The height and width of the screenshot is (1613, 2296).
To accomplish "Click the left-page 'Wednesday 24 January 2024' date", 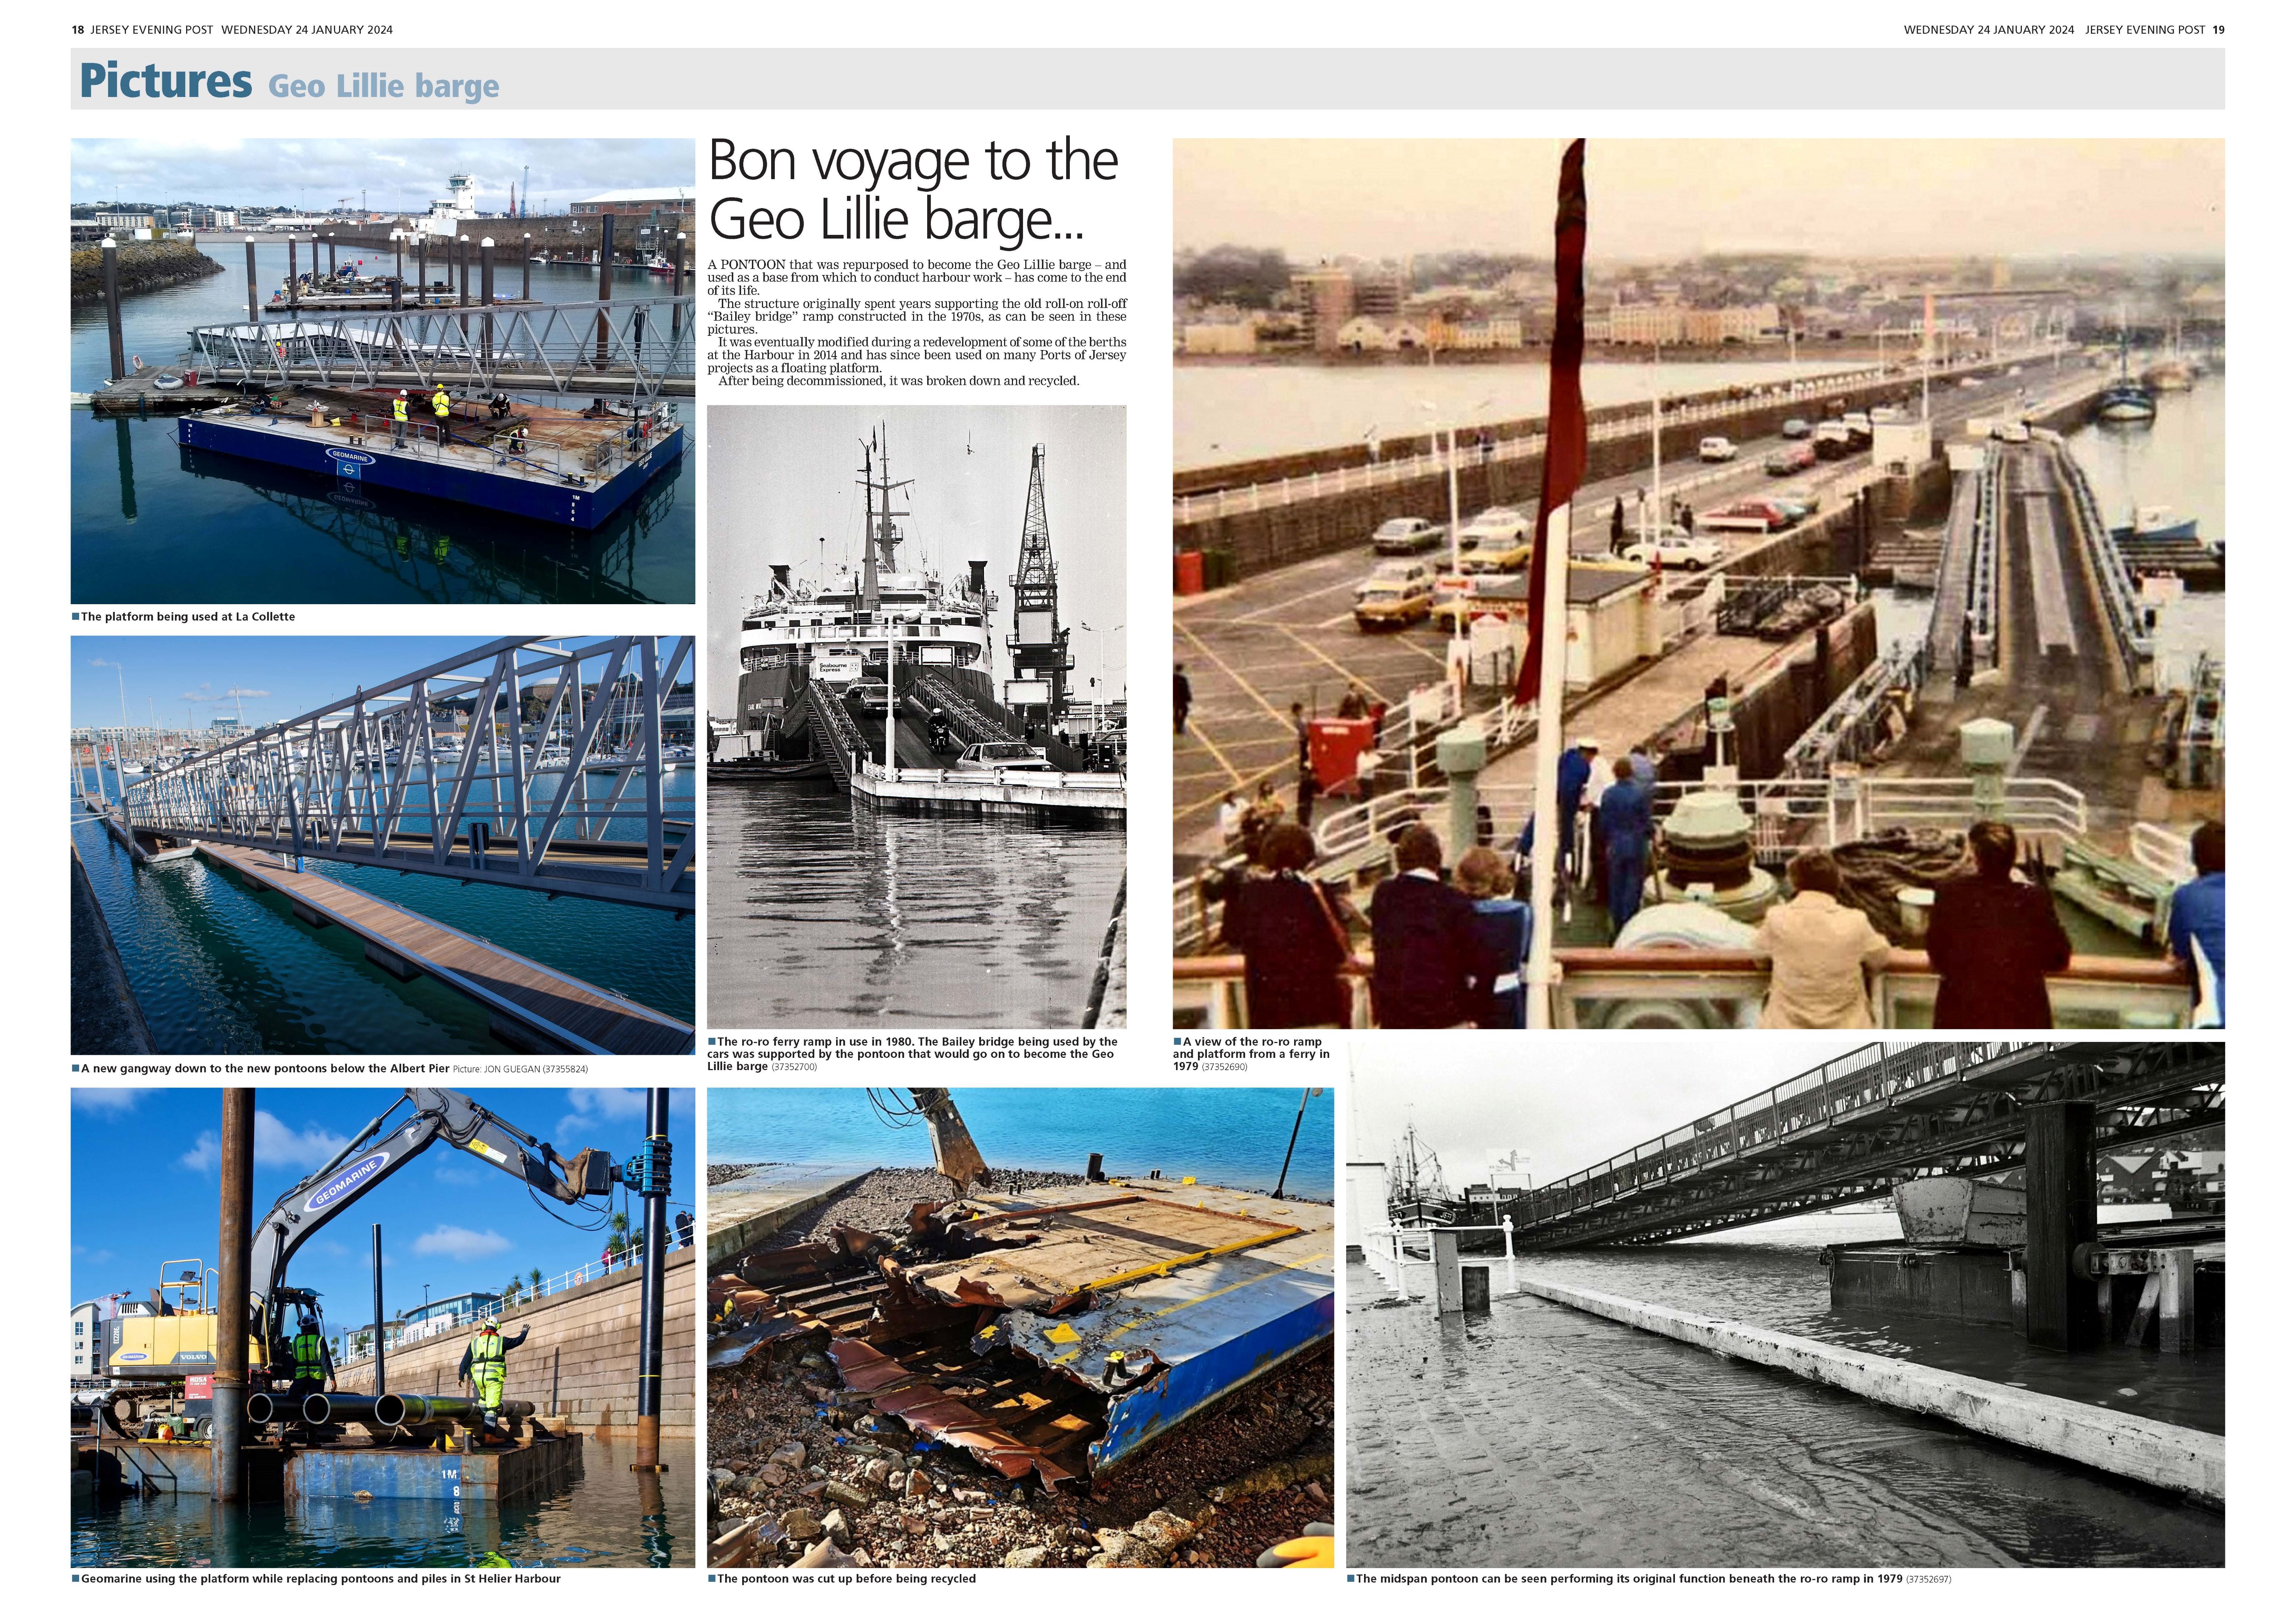I will tap(307, 30).
